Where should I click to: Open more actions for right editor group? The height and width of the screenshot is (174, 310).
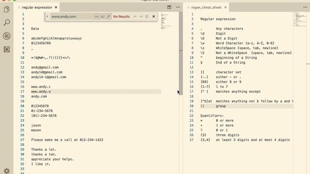[305, 7]
